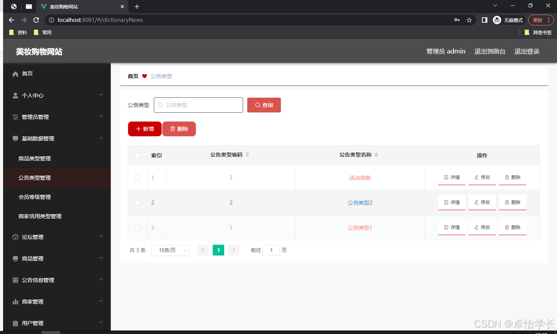The height and width of the screenshot is (334, 557).
Task: Select 公告类型管理 in the sidebar
Action: [57, 178]
